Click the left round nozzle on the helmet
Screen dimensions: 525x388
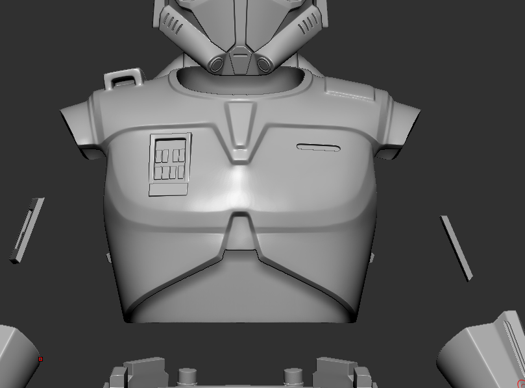coord(215,64)
